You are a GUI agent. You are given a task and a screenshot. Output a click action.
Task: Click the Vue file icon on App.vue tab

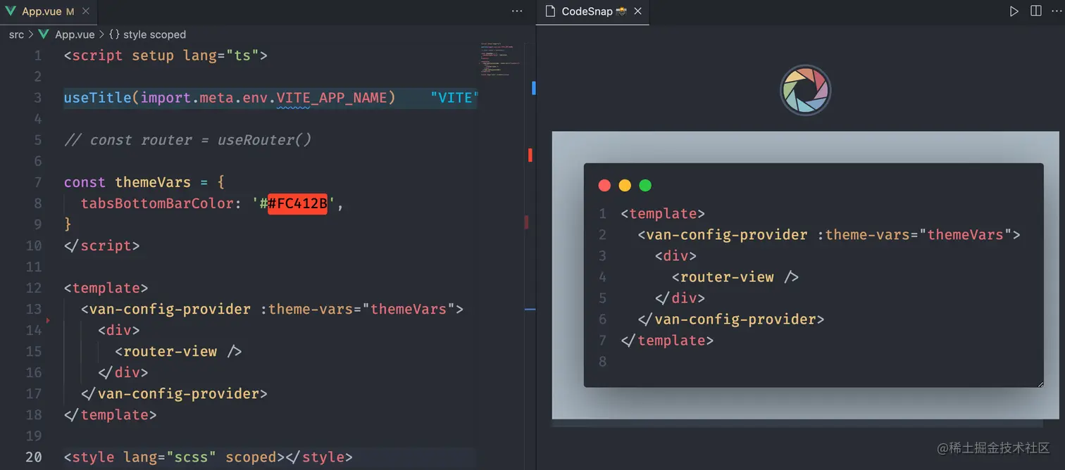pos(11,11)
